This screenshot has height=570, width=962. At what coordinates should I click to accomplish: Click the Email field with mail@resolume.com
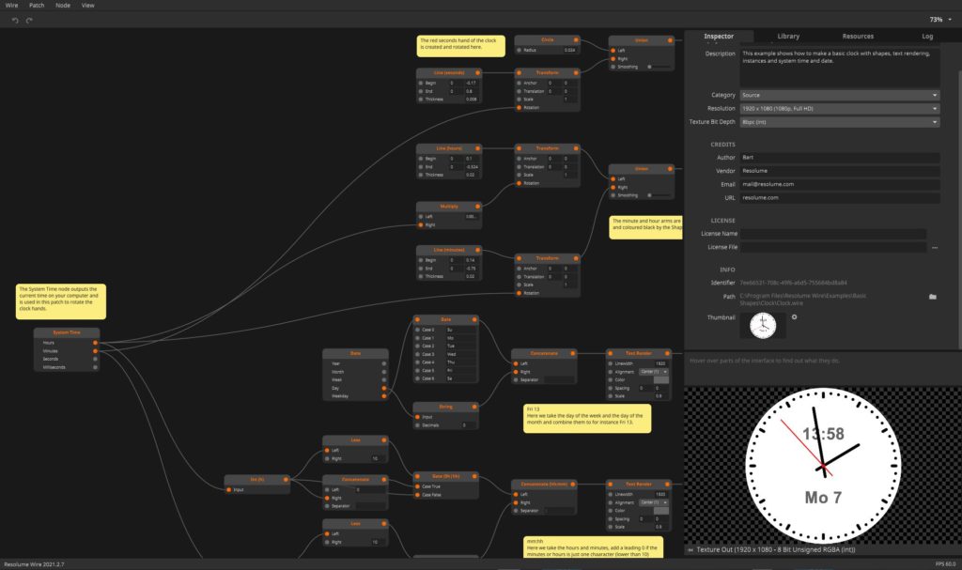tap(839, 184)
